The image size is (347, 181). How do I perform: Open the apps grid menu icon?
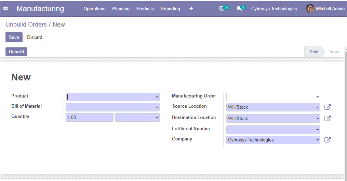tap(5, 9)
